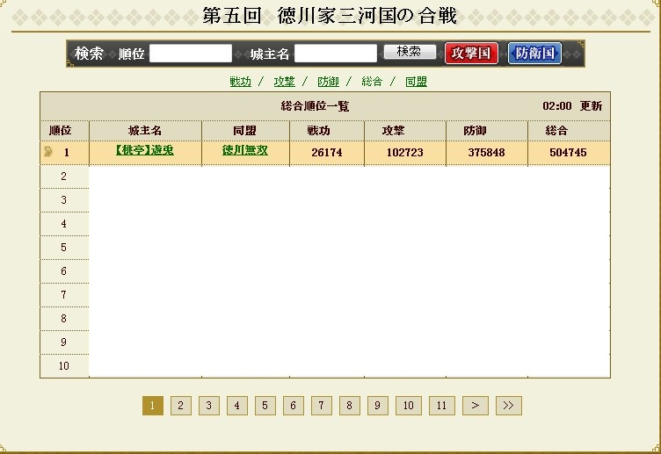Click the grey 検索 search button
The image size is (661, 454).
[410, 52]
